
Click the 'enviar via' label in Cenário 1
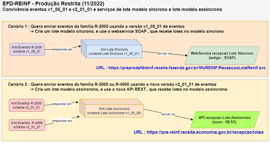(165, 54)
